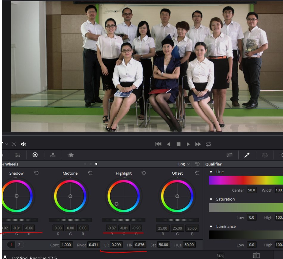Click the Highlight wheel control point
This screenshot has width=283, height=259.
116,204
